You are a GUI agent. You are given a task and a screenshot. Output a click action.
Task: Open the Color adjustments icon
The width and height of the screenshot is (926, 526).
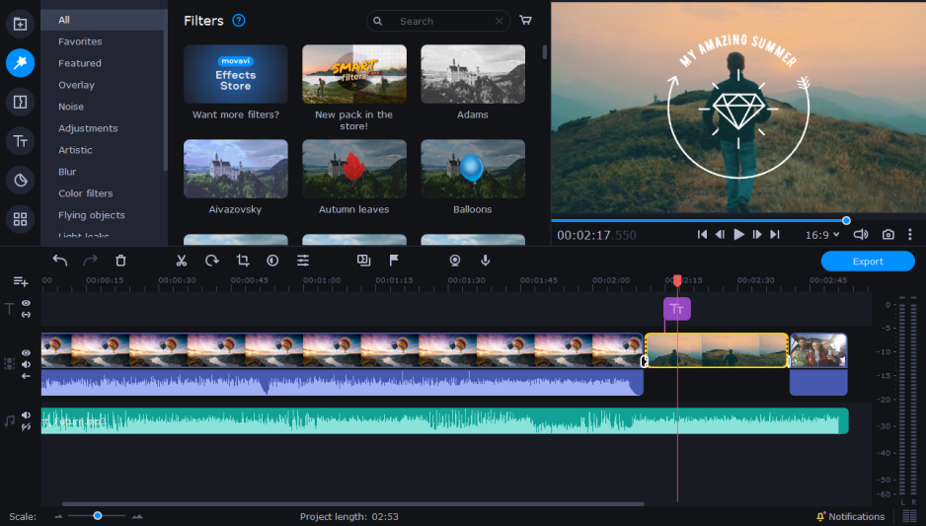(x=272, y=261)
